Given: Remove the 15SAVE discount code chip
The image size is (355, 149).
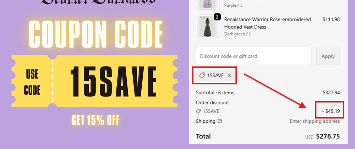Looking at the screenshot, I should click(x=229, y=76).
